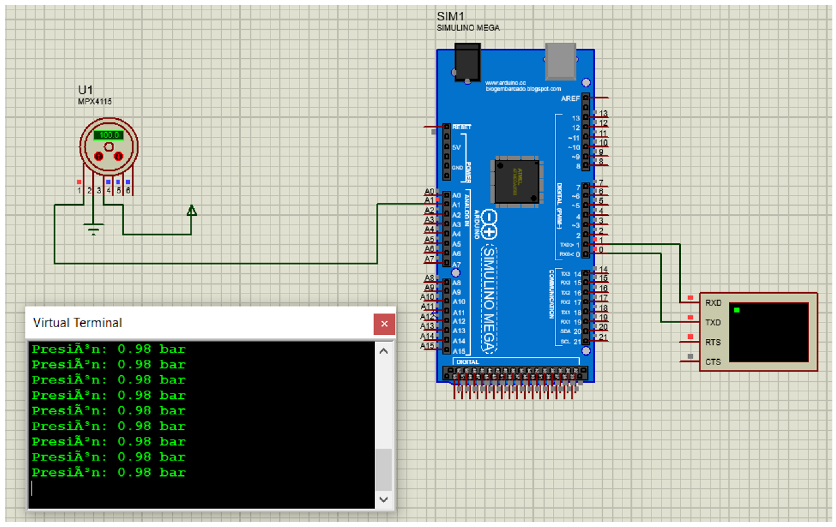836x527 pixels.
Task: Select the power terminal arrow symbol
Action: point(192,210)
